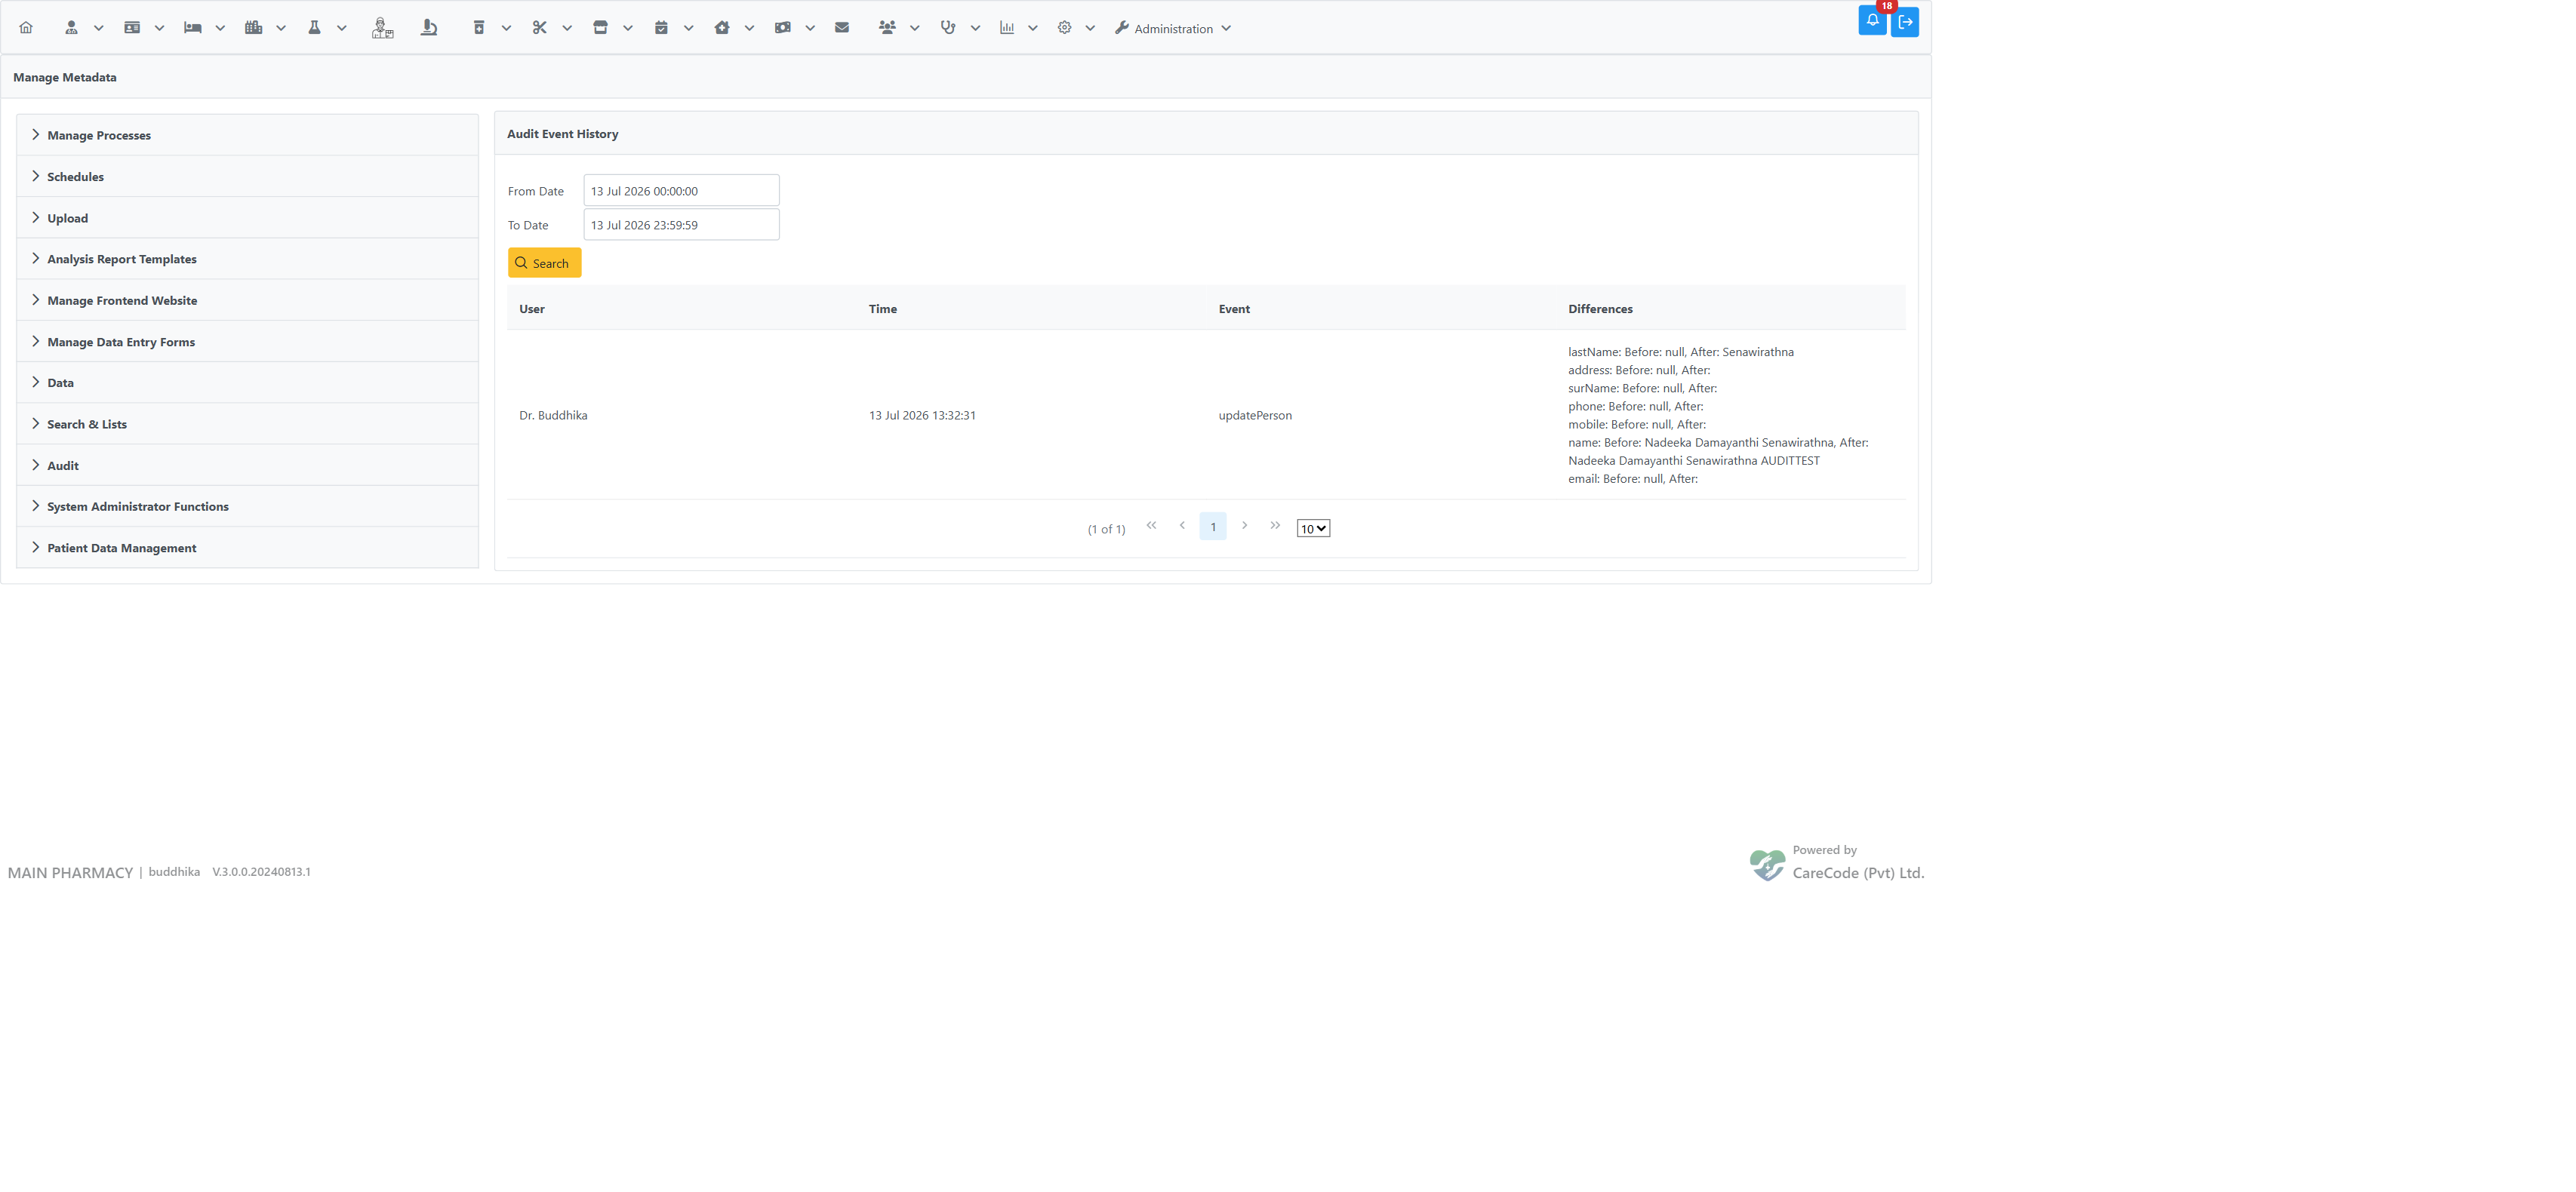Open the prescription bottle menu icon

479,28
